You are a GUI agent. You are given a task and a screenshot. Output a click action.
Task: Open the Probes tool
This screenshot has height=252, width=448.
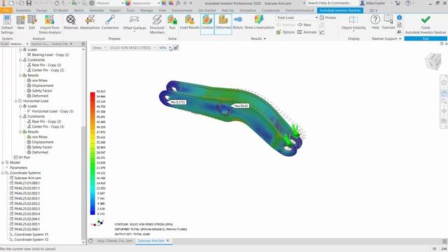click(328, 17)
